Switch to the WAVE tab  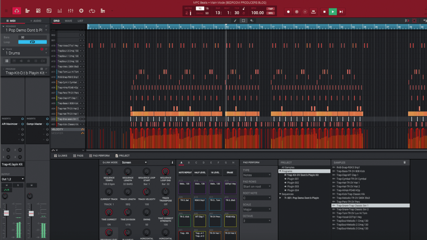pyautogui.click(x=68, y=21)
